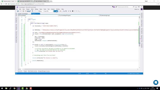Click the status bar ready icon

tap(16, 73)
